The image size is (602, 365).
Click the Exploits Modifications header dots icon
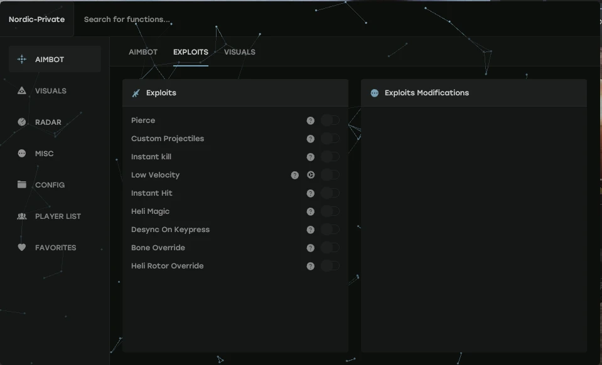pyautogui.click(x=375, y=93)
